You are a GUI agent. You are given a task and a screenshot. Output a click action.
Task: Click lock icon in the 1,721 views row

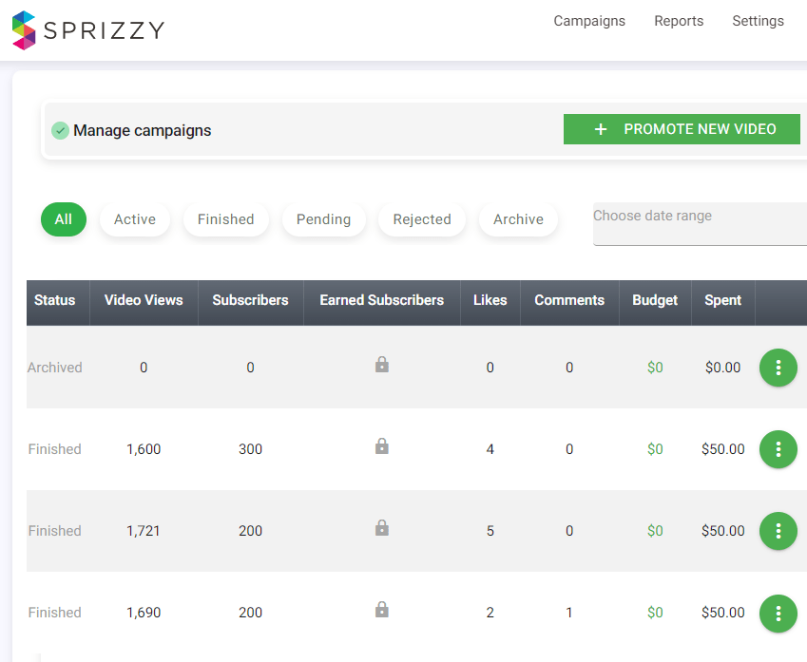(x=381, y=528)
